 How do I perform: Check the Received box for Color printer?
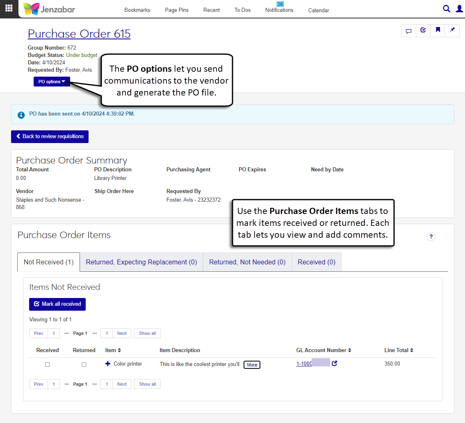48,364
